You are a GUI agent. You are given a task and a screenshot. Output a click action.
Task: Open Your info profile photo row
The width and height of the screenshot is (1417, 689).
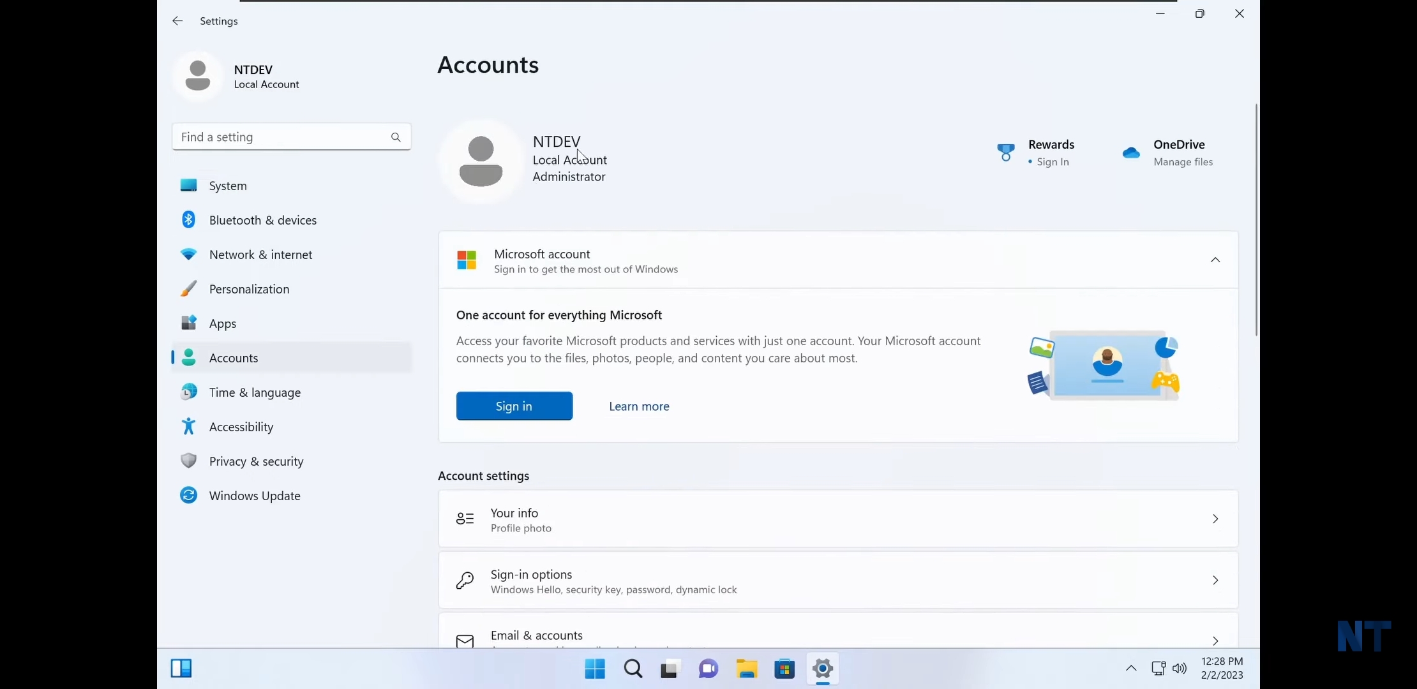tap(837, 519)
